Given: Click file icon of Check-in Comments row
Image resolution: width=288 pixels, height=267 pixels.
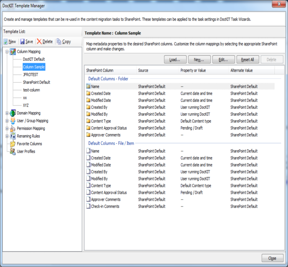Looking at the screenshot, I should click(88, 206).
